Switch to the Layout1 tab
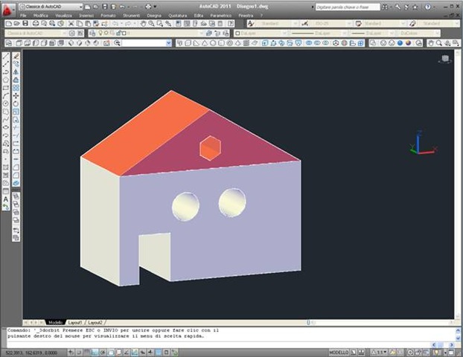Viewport: 463px width, 357px height. (75, 323)
